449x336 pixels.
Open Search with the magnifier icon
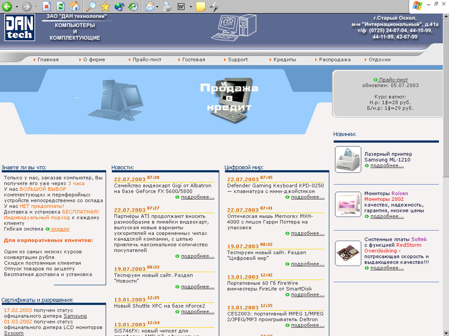click(x=91, y=6)
